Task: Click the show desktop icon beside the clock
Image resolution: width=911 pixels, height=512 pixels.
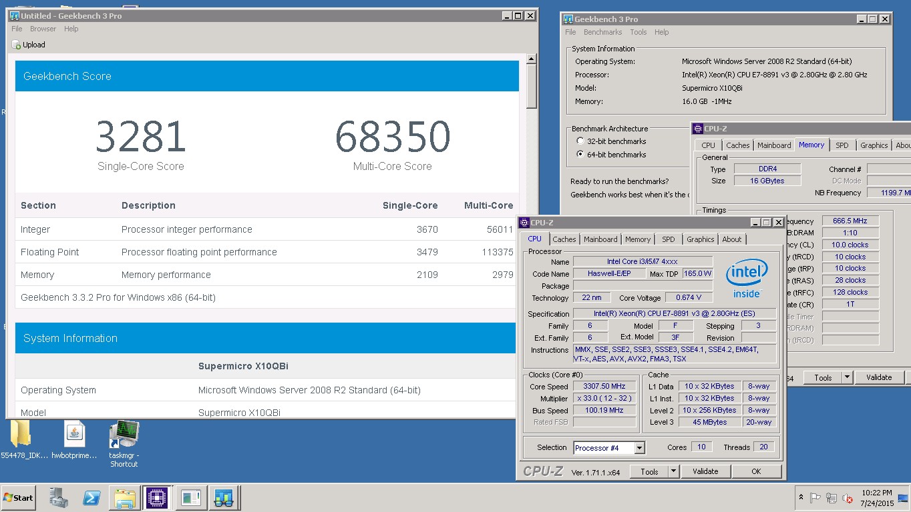Action: click(903, 498)
